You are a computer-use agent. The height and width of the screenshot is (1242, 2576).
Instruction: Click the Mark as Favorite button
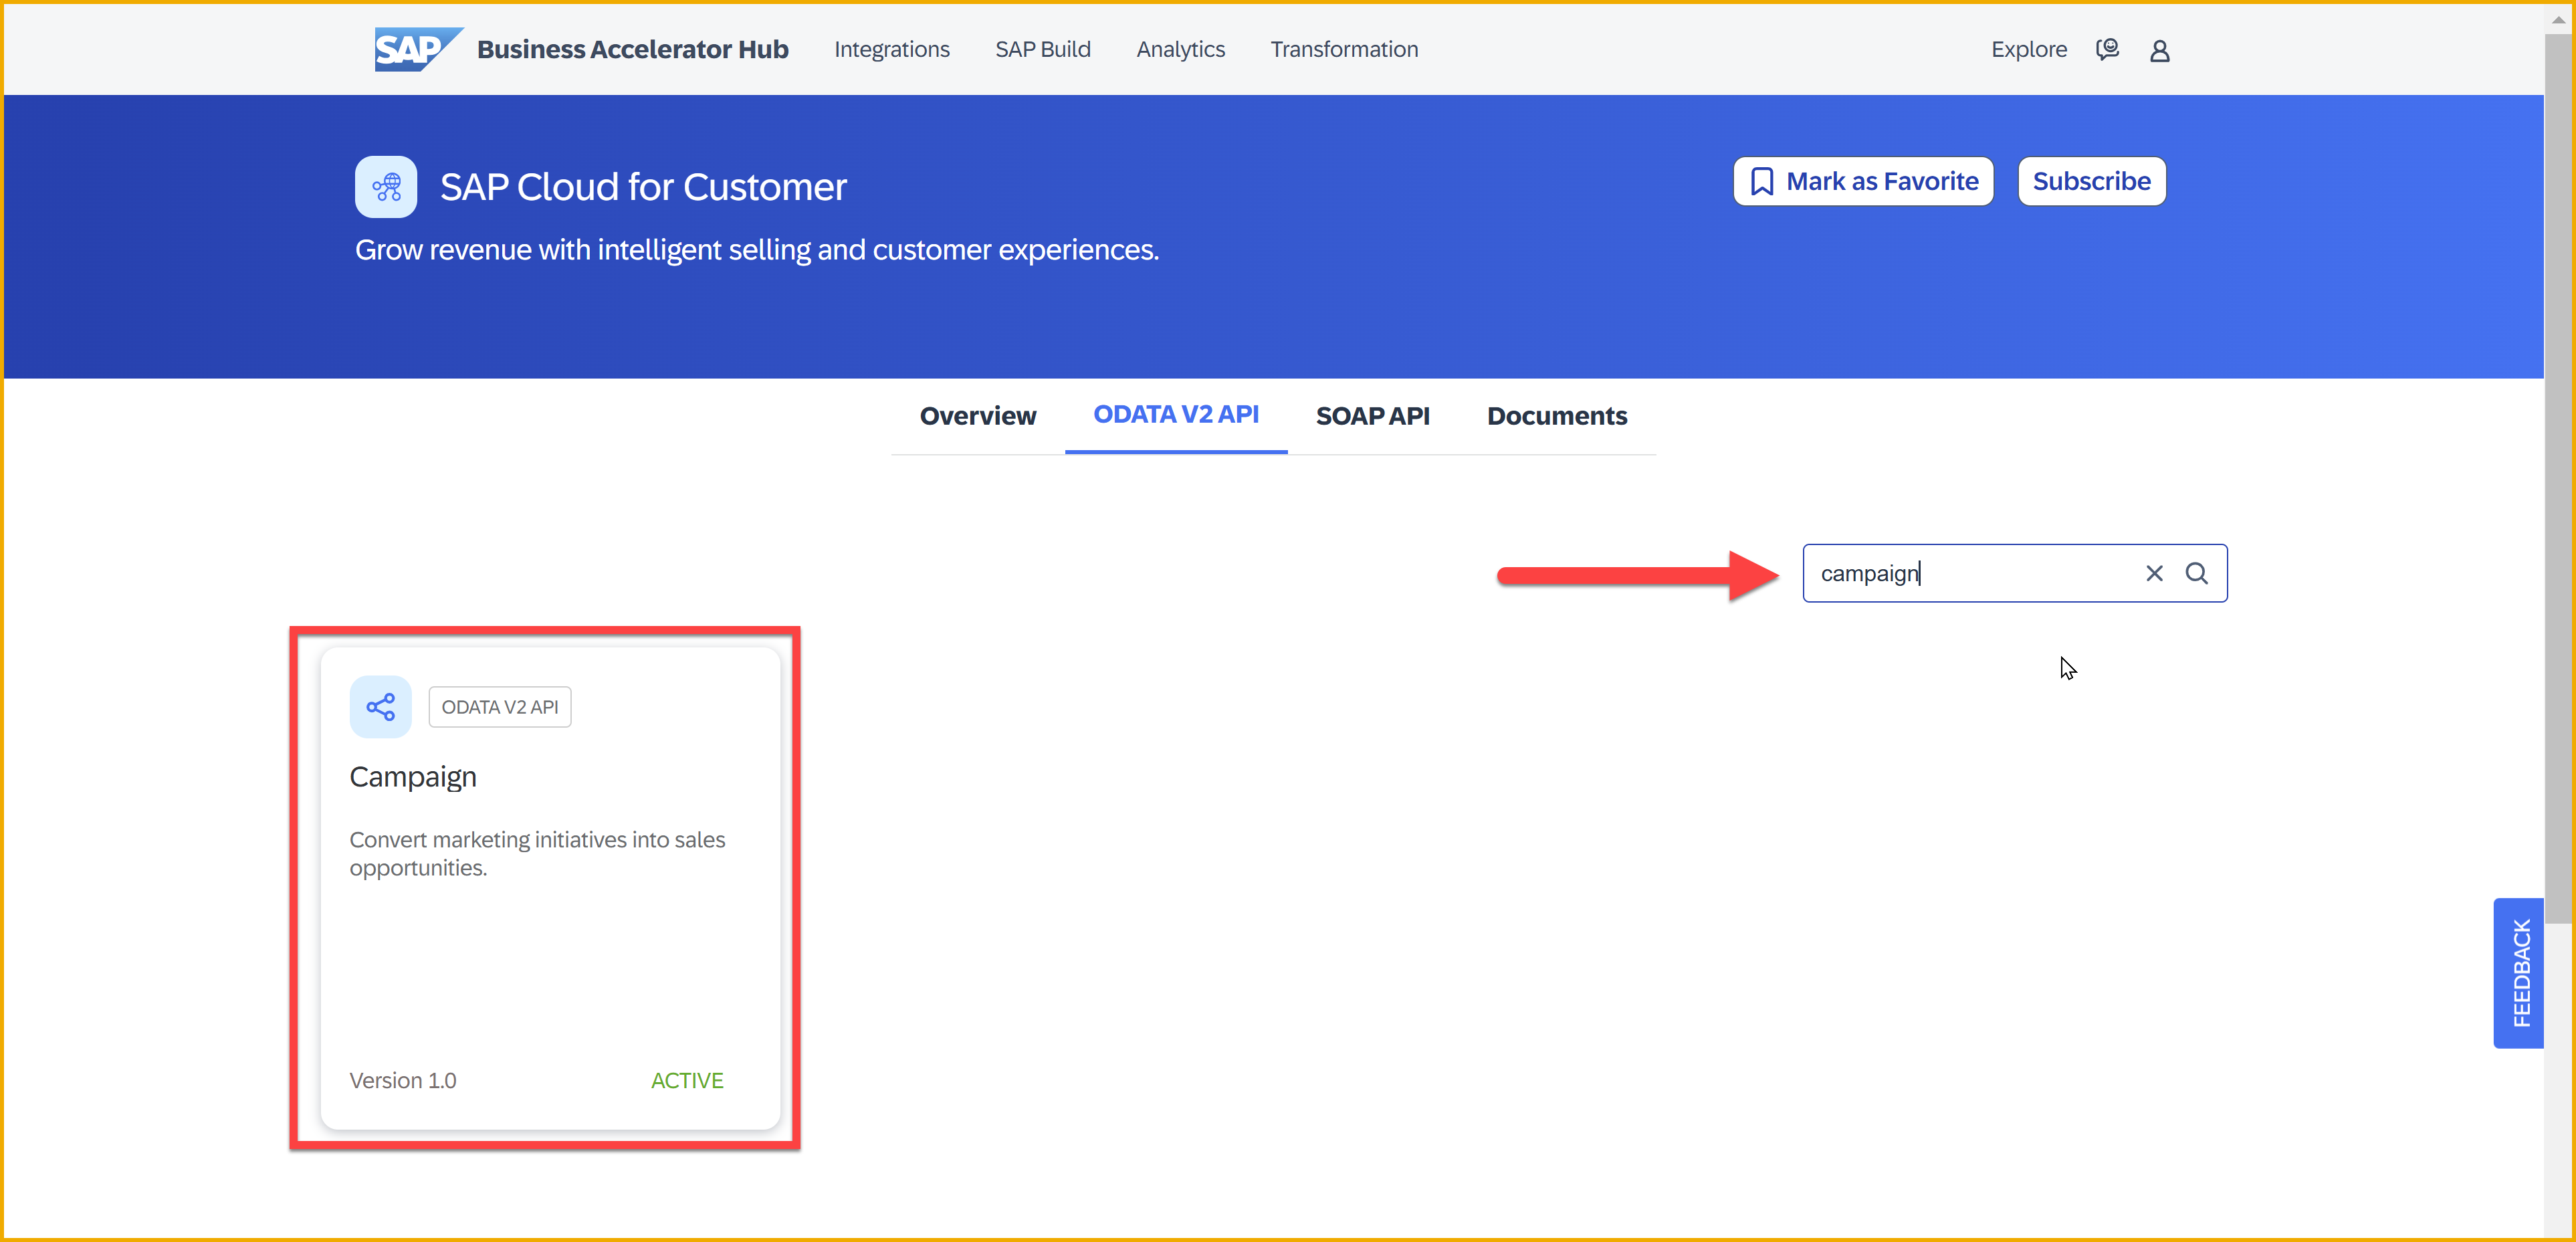point(1863,181)
